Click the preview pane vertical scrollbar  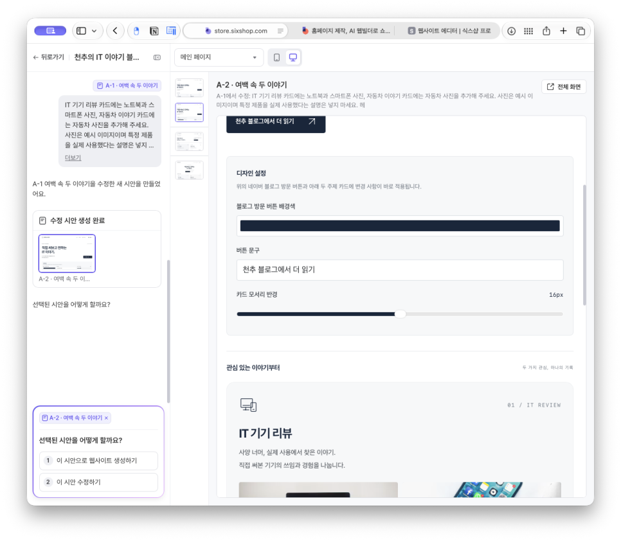584,245
